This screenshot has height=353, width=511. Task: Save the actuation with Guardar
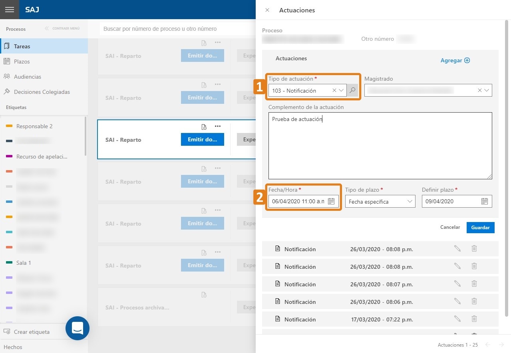click(x=480, y=227)
